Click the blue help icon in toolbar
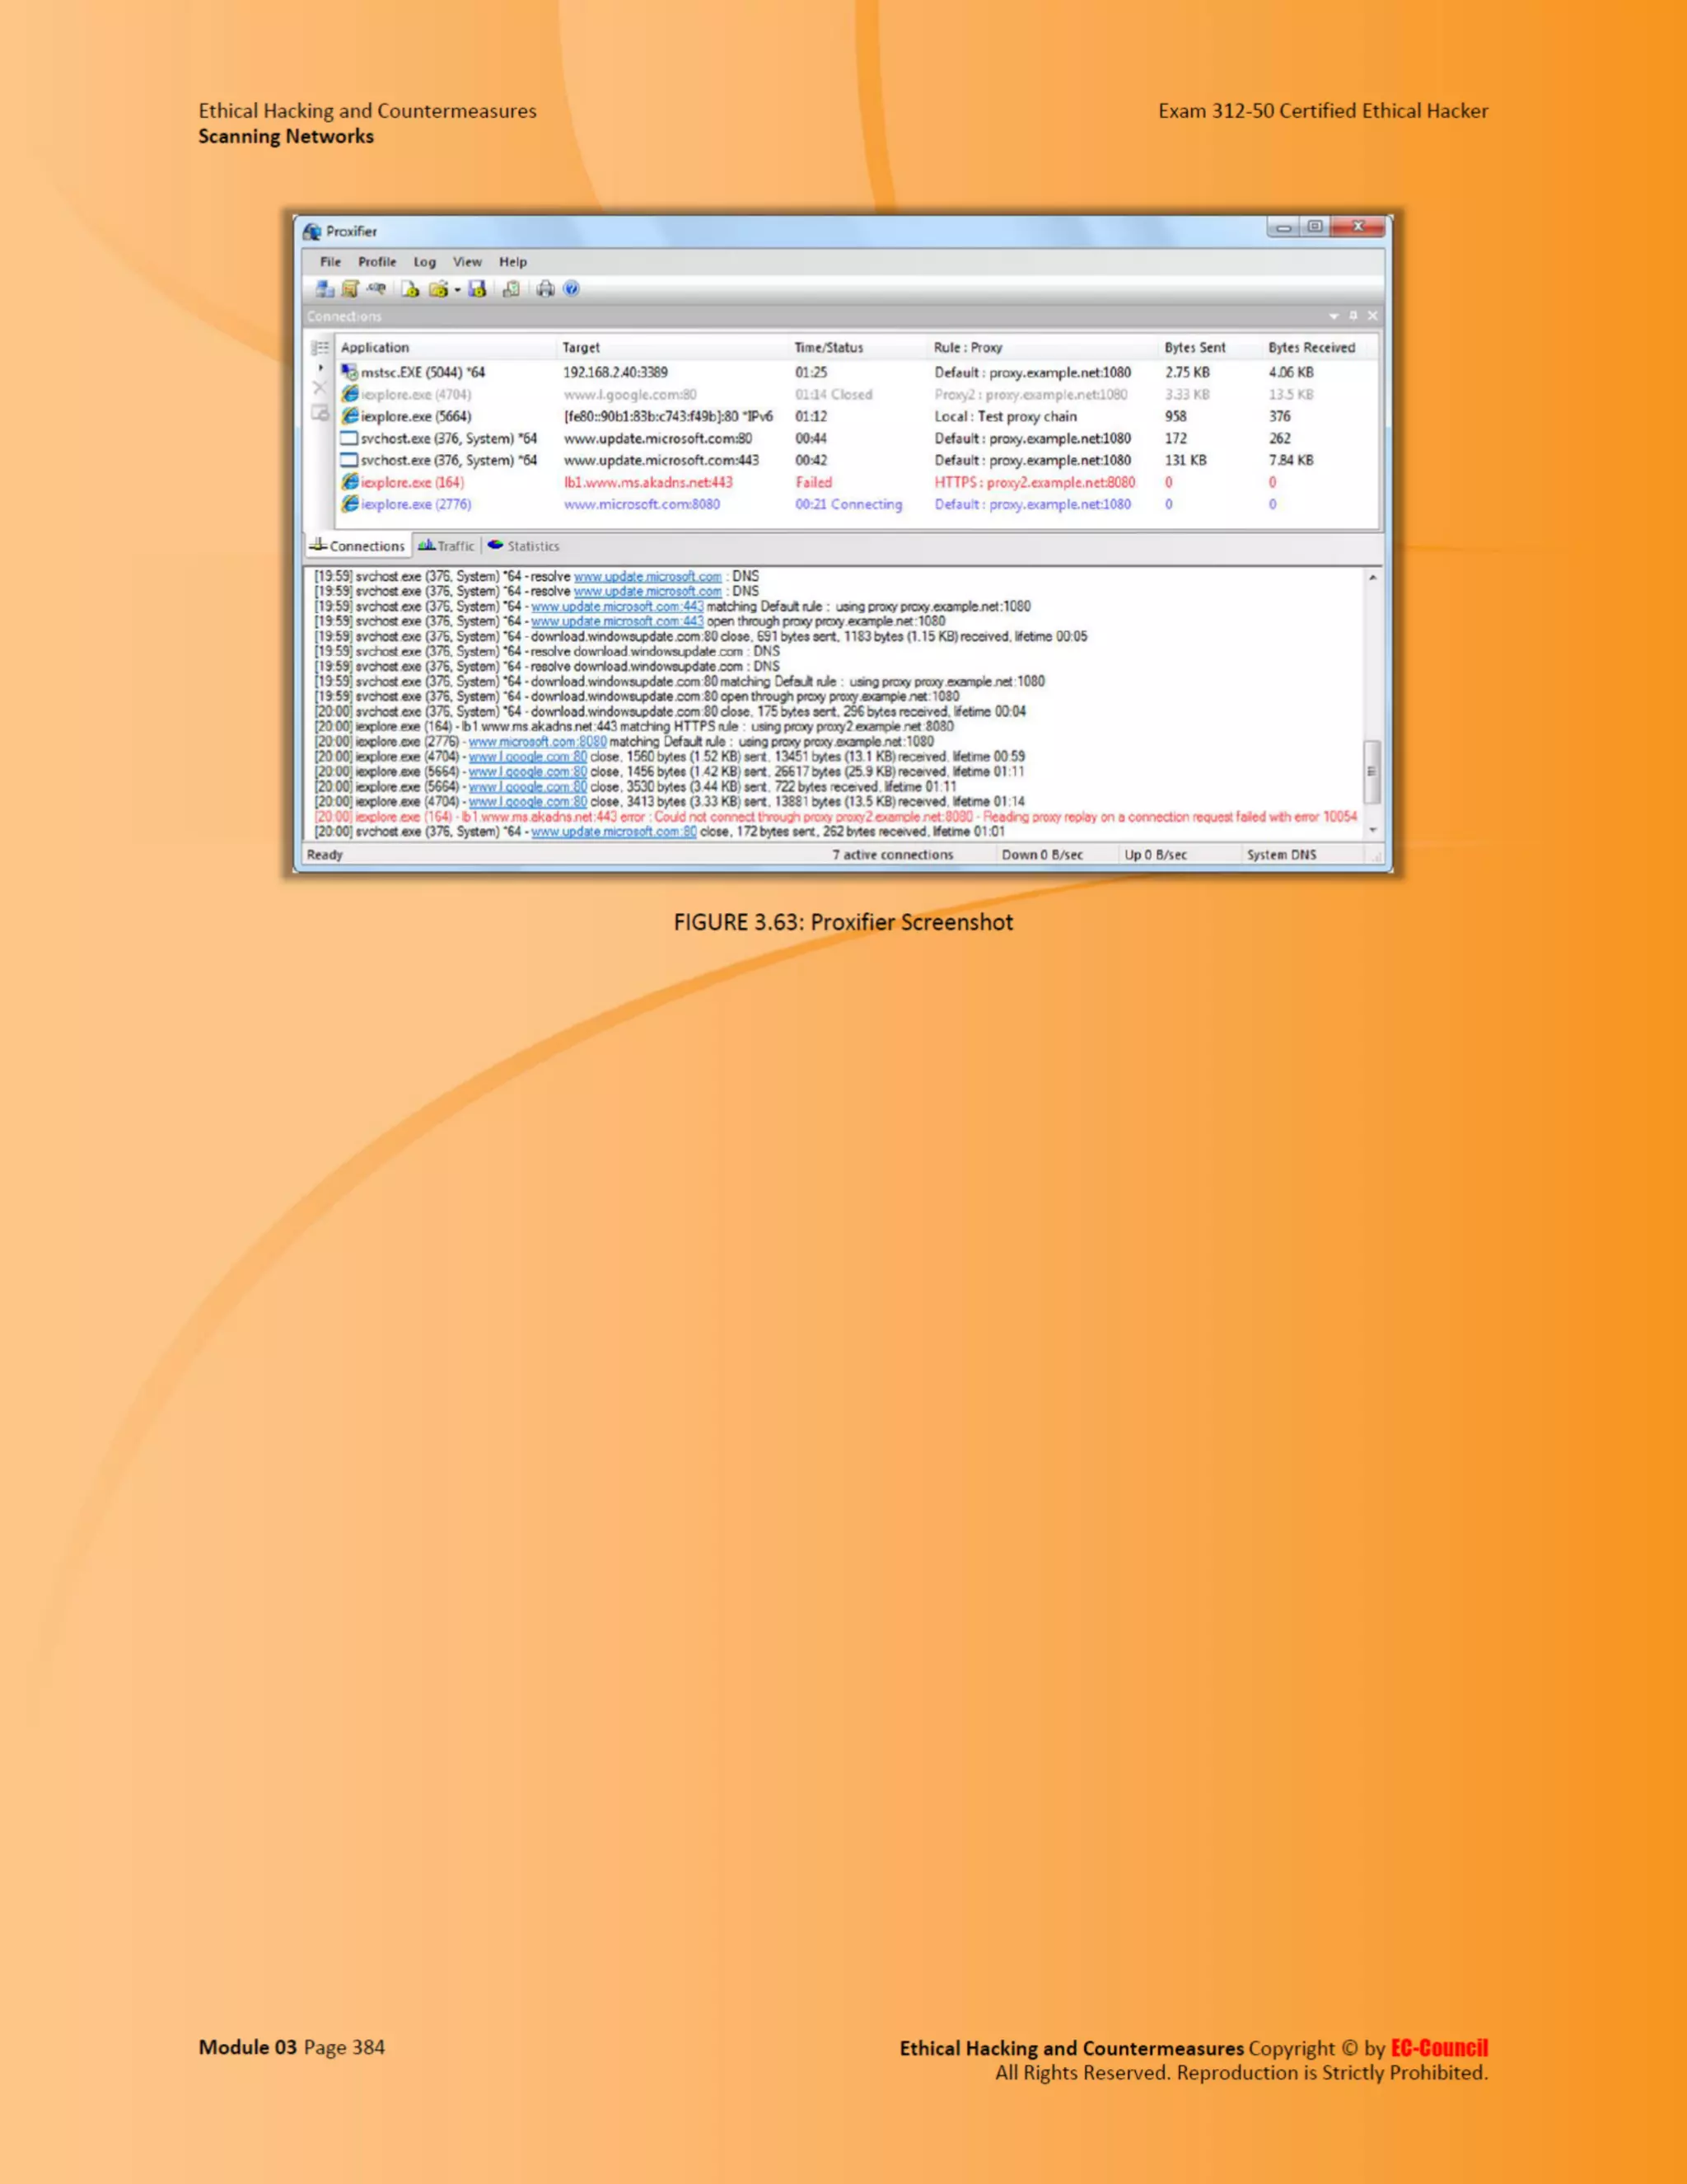This screenshot has width=1687, height=2184. pos(572,289)
